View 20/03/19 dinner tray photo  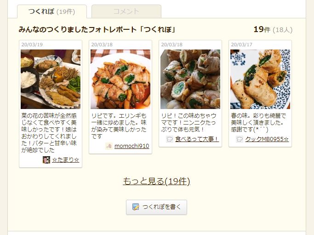(x=51, y=79)
